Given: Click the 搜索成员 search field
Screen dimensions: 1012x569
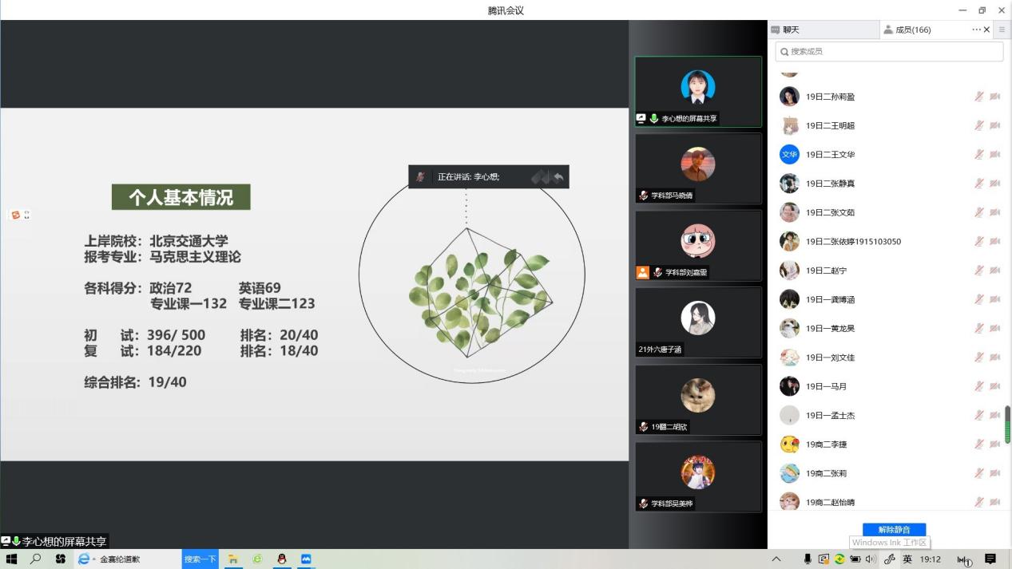Looking at the screenshot, I should coord(889,51).
